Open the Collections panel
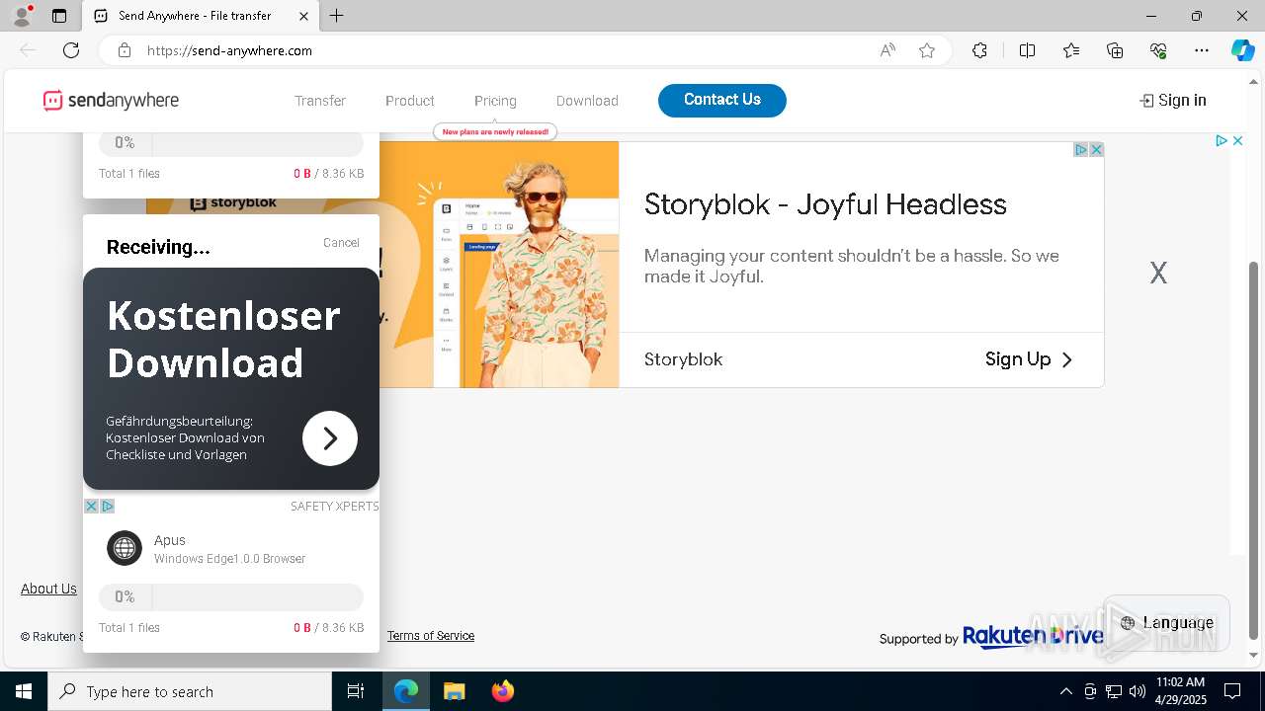Image resolution: width=1265 pixels, height=711 pixels. point(1115,50)
